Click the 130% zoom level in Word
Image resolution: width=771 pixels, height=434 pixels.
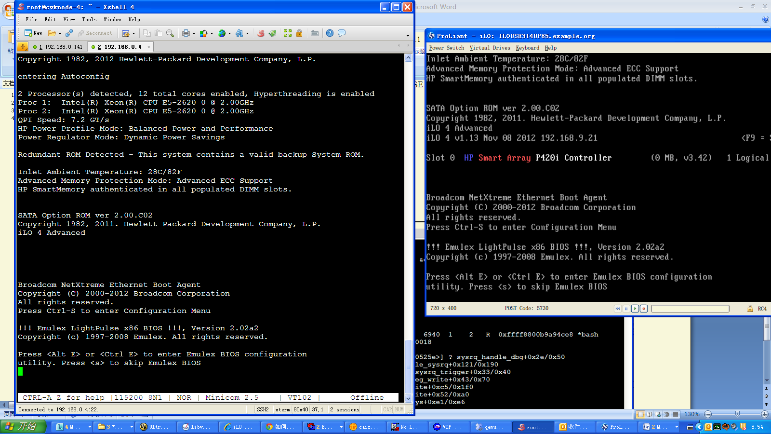(x=691, y=414)
